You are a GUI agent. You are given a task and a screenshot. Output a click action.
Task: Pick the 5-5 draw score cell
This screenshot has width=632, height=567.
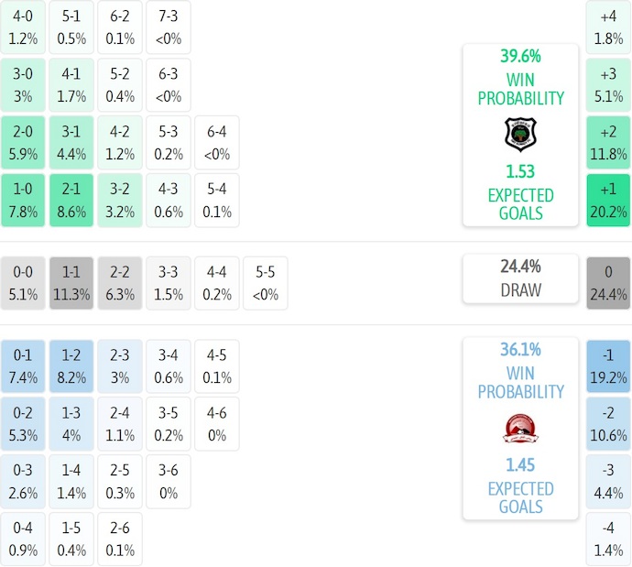tap(265, 283)
